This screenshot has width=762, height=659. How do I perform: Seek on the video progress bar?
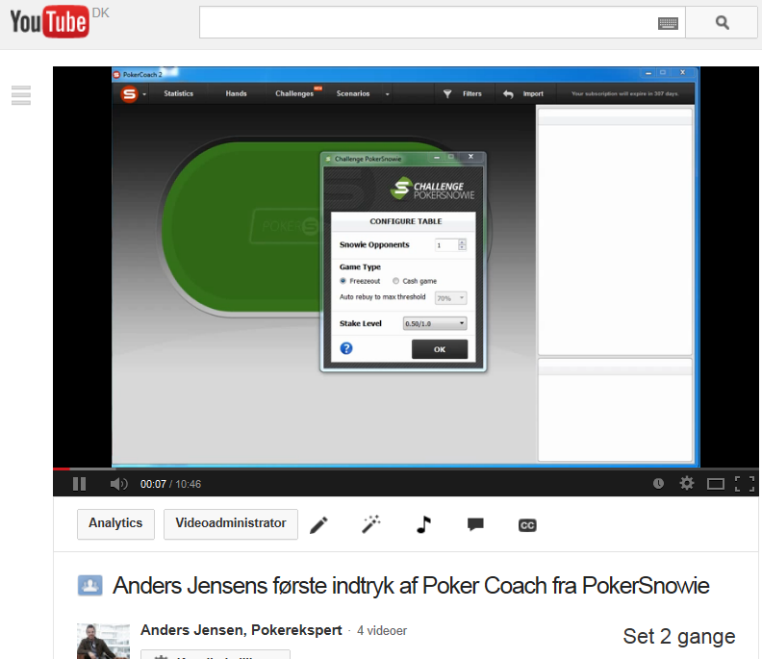pyautogui.click(x=406, y=469)
